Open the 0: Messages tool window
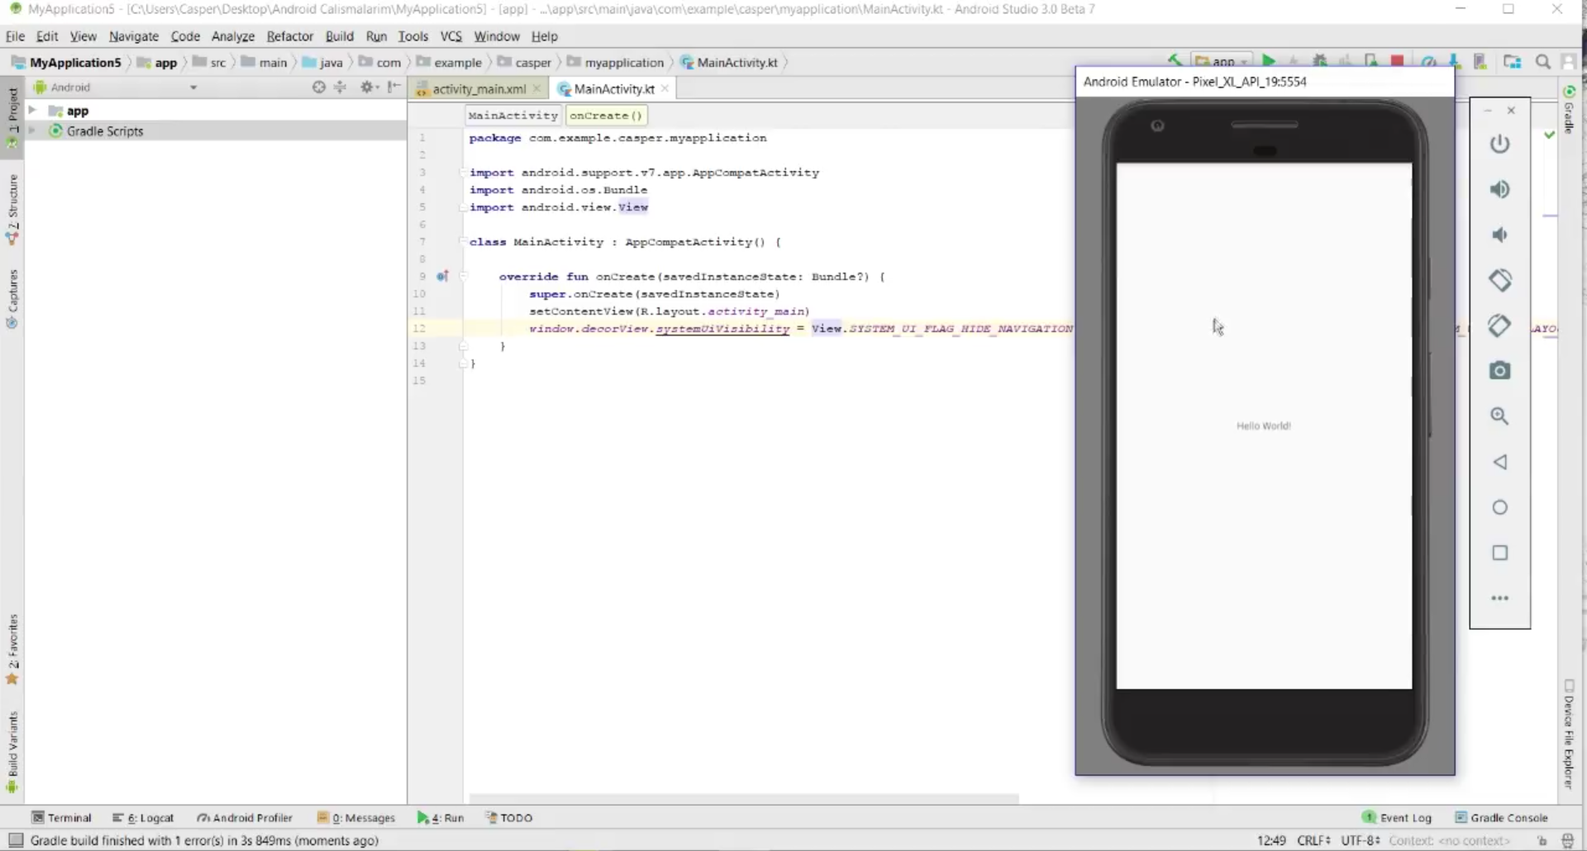1587x851 pixels. click(356, 818)
